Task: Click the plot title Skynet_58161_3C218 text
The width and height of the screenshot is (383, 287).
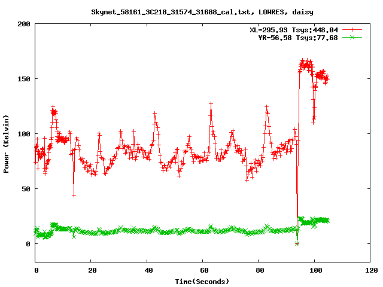Action: pyautogui.click(x=202, y=12)
